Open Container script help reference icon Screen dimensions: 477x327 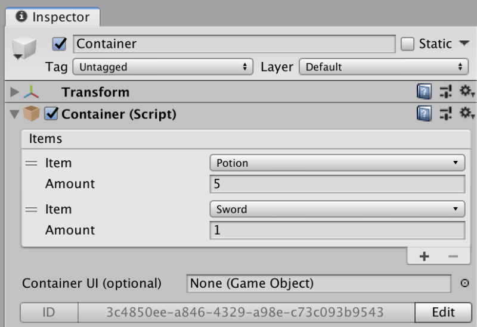point(424,113)
